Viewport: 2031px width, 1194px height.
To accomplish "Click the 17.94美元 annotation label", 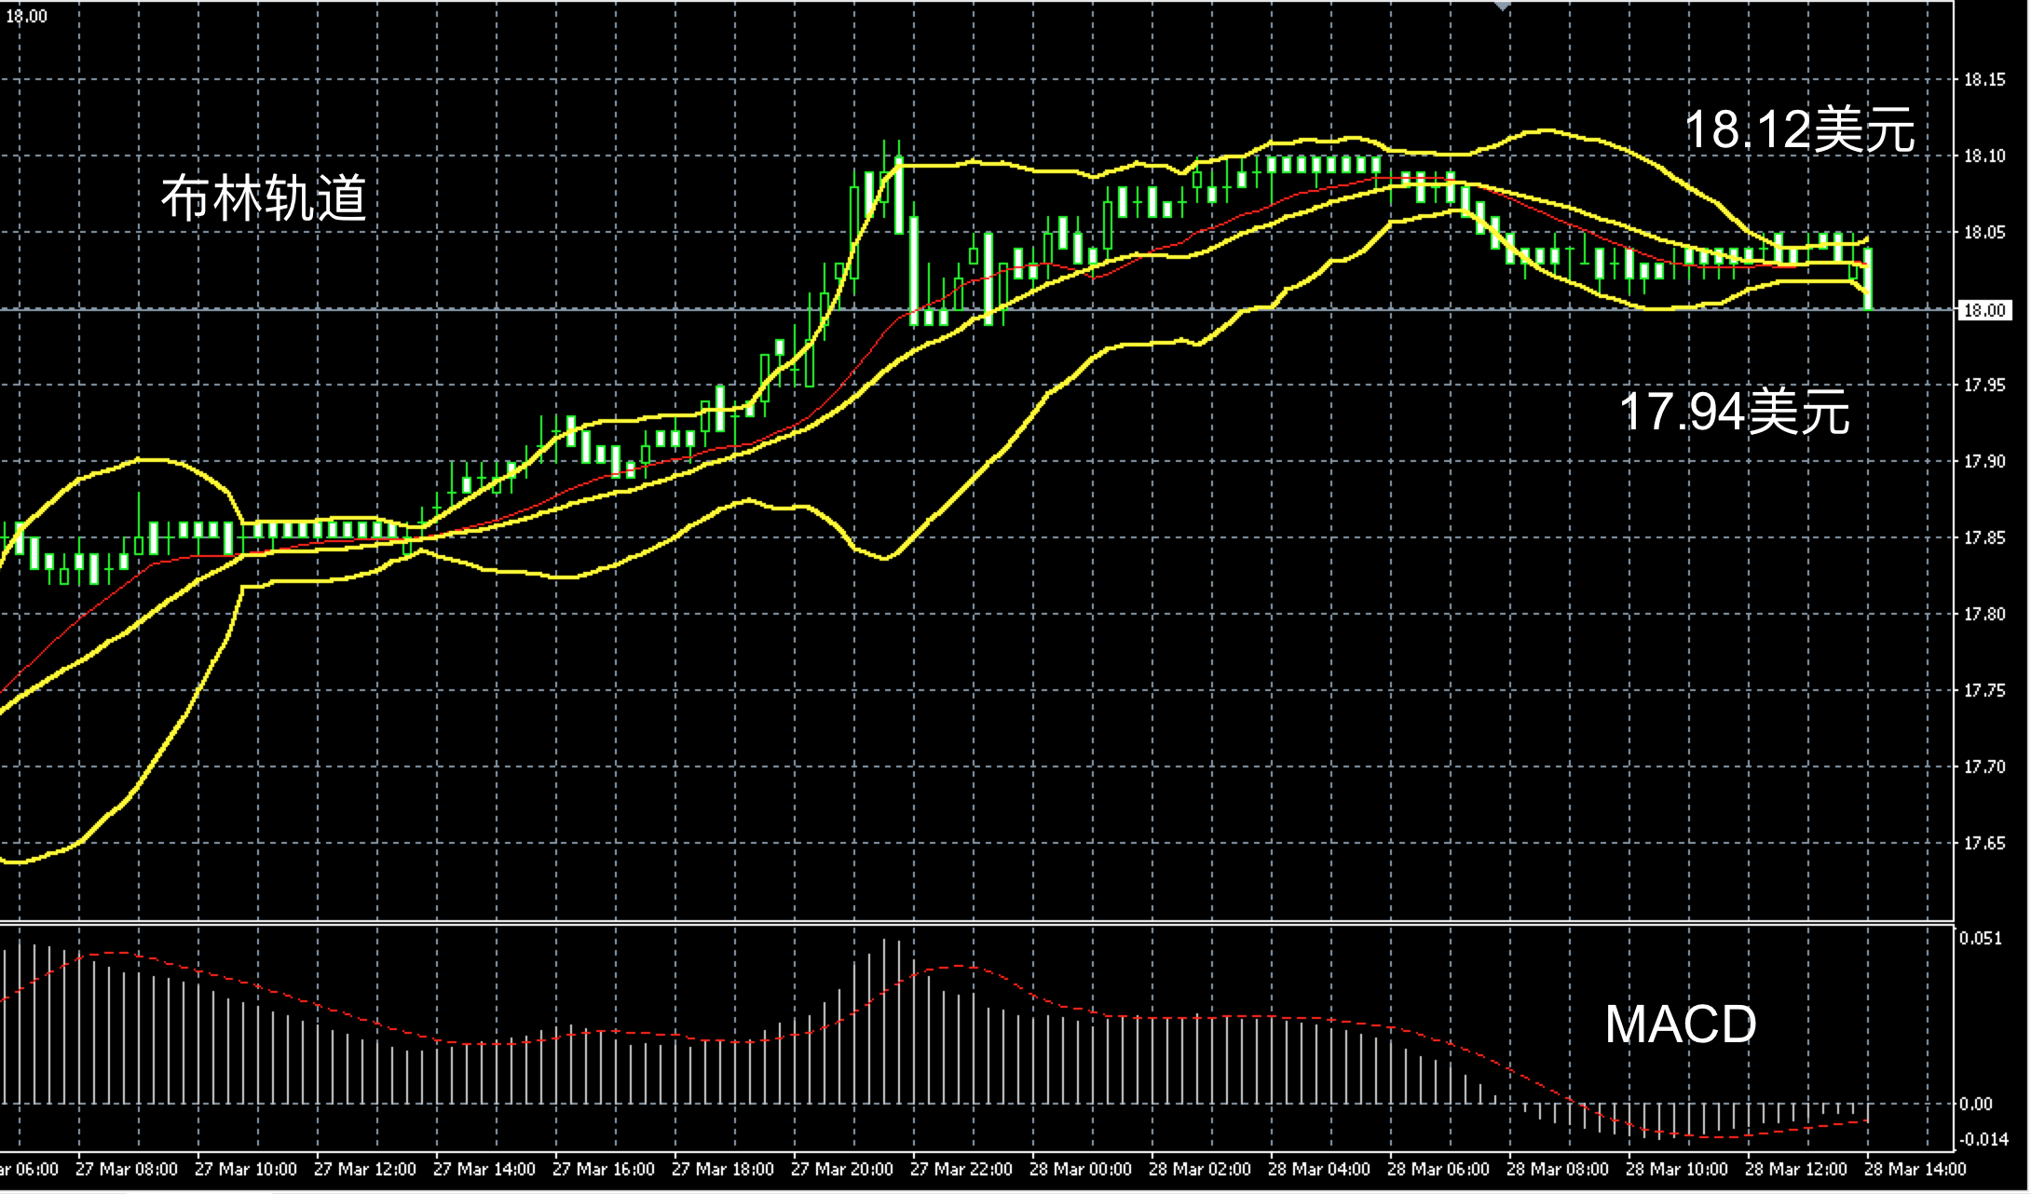I will [1734, 412].
